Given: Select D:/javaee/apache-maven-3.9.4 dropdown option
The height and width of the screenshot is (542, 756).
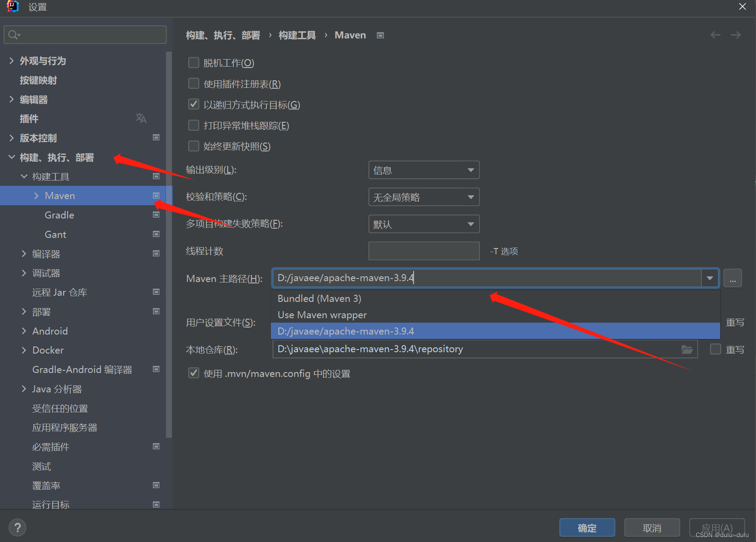Looking at the screenshot, I should point(495,331).
